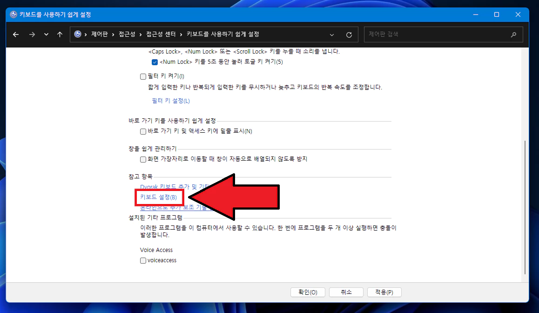The height and width of the screenshot is (313, 539).
Task: Open 접근성 센터 breadcrumb
Action: click(161, 34)
